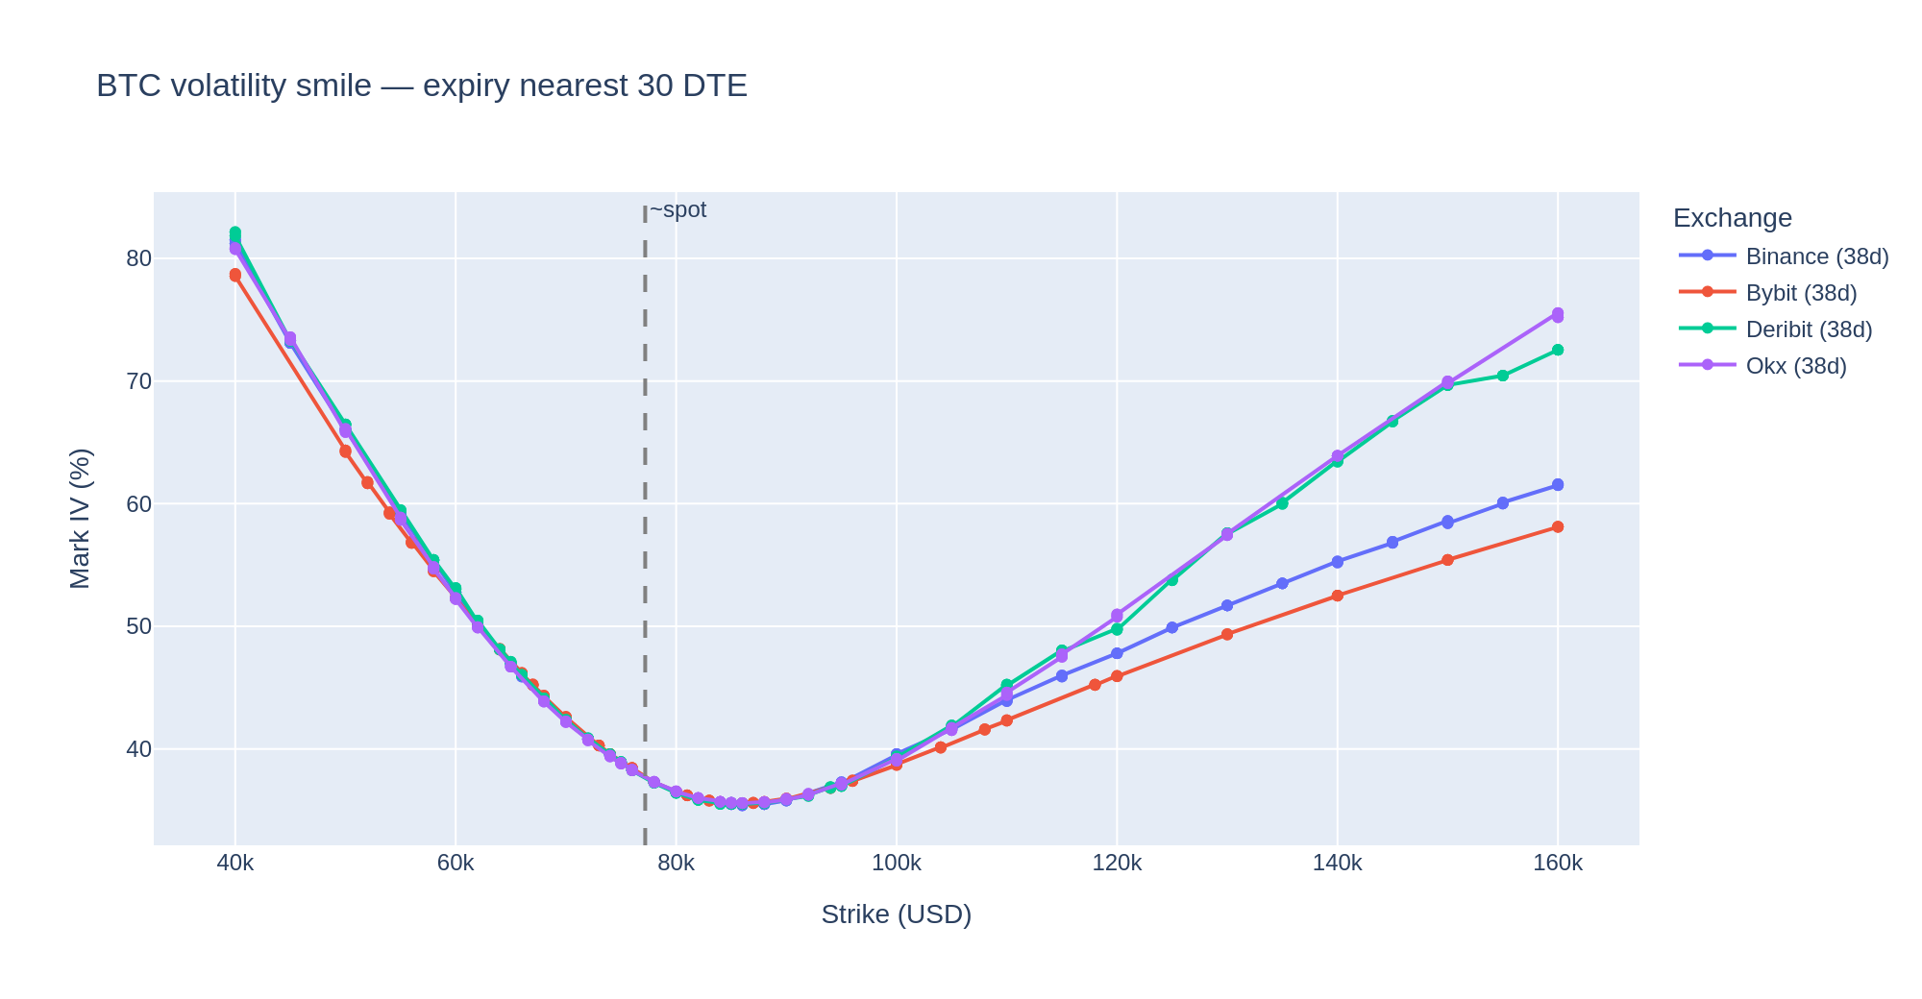
Task: Click the 40k x-axis tick label
Action: pyautogui.click(x=235, y=864)
